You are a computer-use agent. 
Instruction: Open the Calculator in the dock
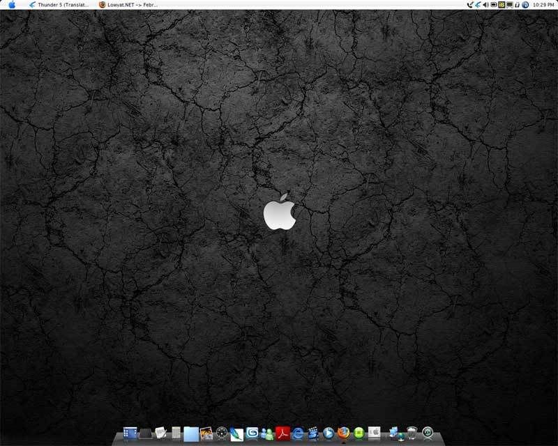[x=176, y=433]
